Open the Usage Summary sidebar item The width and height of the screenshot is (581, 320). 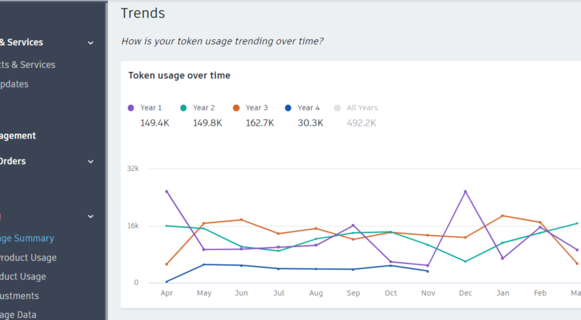tap(27, 238)
